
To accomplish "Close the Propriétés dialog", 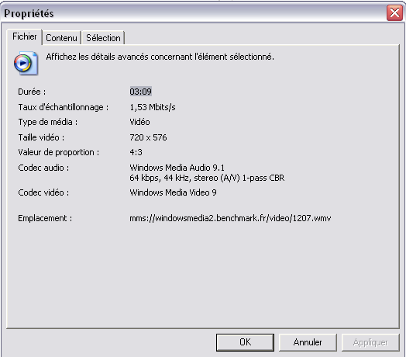I will click(394, 12).
